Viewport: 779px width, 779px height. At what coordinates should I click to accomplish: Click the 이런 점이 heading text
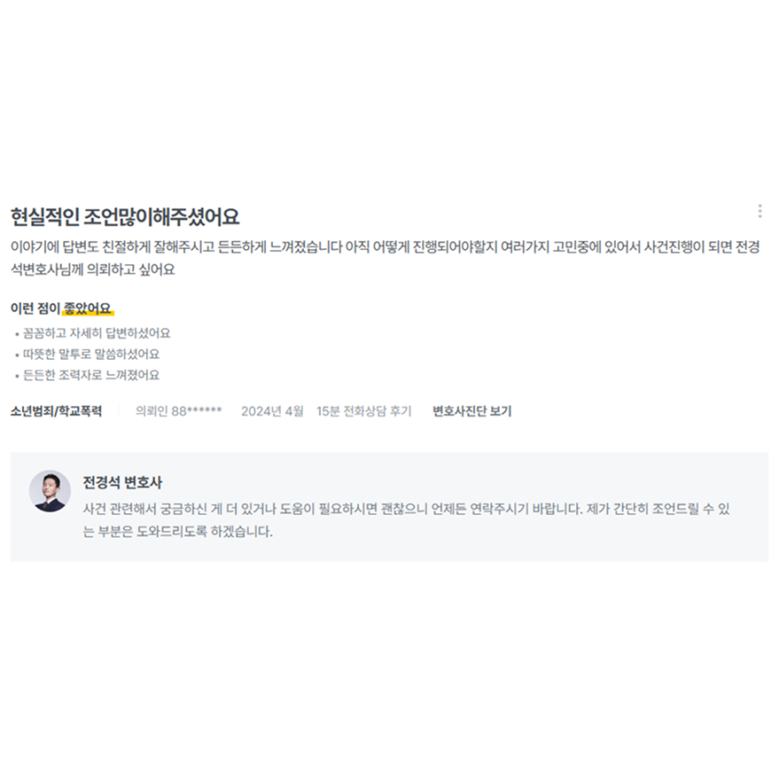(x=35, y=309)
